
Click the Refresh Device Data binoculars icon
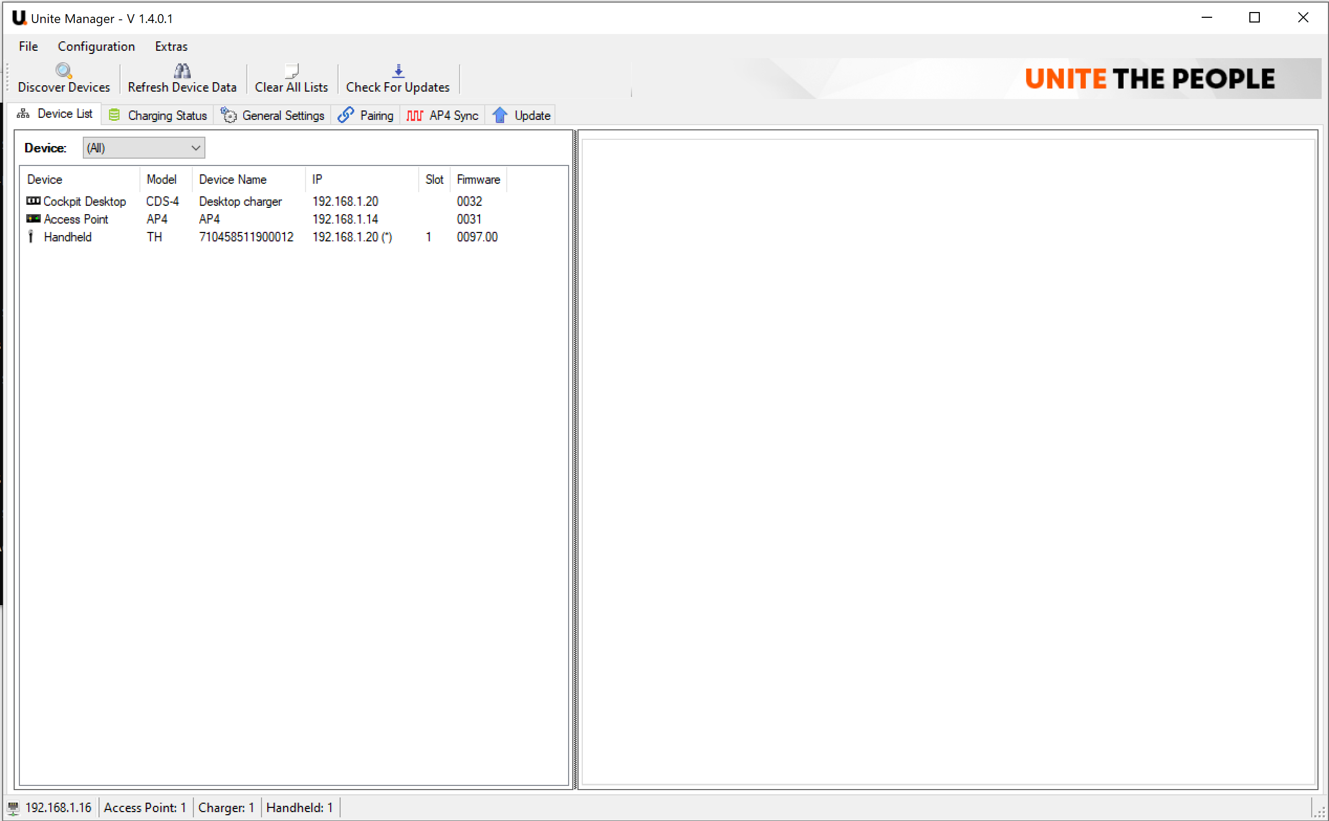[182, 71]
